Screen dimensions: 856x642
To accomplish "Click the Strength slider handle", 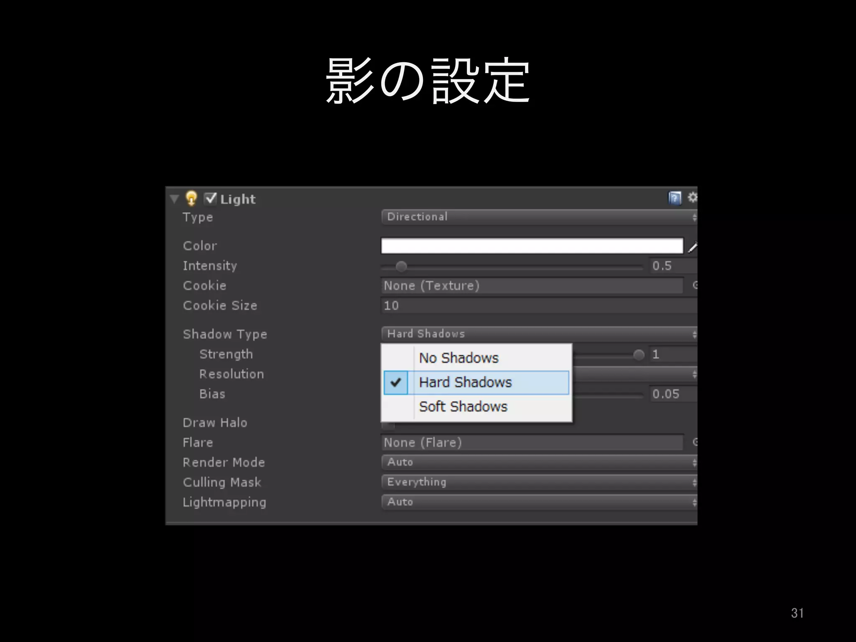I will (639, 355).
